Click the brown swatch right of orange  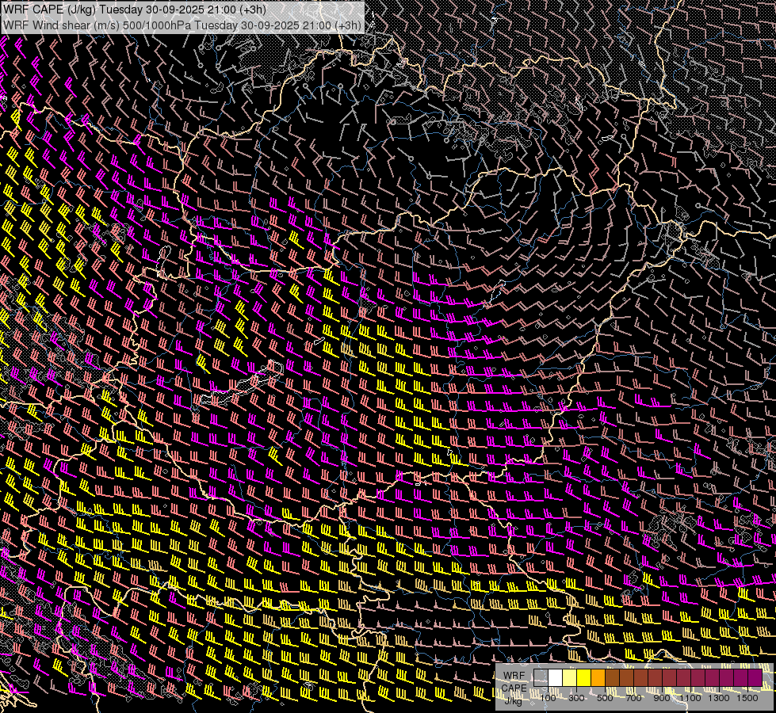tap(613, 678)
